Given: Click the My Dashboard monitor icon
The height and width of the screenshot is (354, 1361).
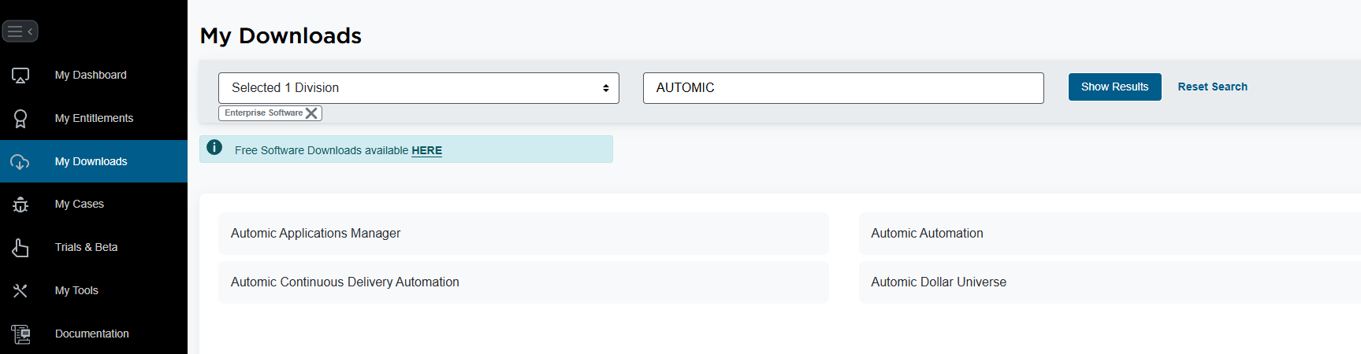Looking at the screenshot, I should tap(20, 76).
